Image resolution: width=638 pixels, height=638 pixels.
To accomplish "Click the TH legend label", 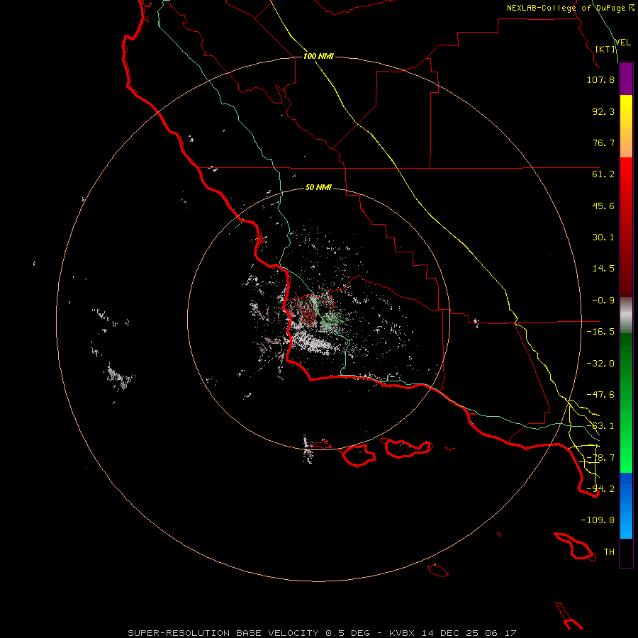I will tap(609, 552).
